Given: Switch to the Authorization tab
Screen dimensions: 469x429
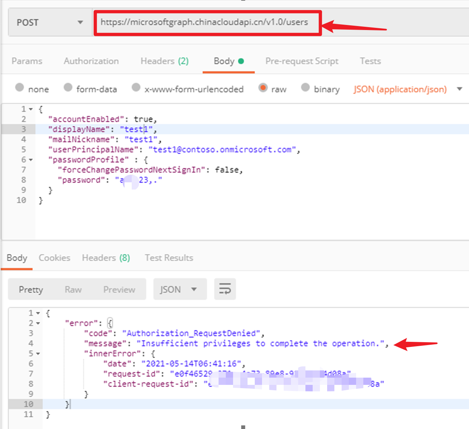Looking at the screenshot, I should click(x=91, y=61).
